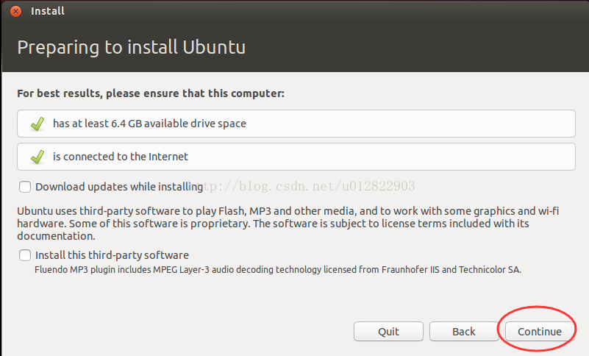
Task: Click the Download updates while installing label
Action: coord(118,187)
